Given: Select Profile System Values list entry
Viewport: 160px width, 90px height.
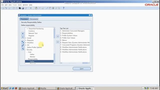Looking at the screenshot, I should (x=70, y=35).
